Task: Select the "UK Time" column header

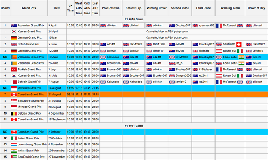Action: 70,8
